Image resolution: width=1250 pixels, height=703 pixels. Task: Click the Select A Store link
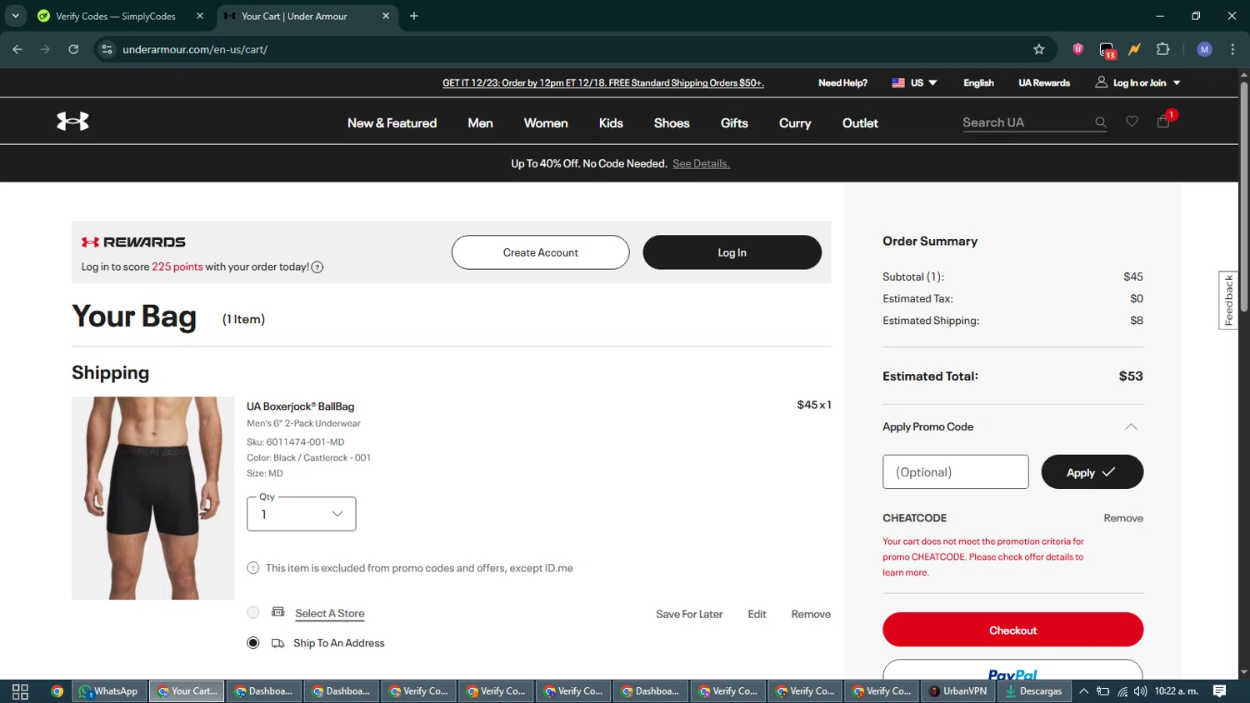click(x=330, y=613)
